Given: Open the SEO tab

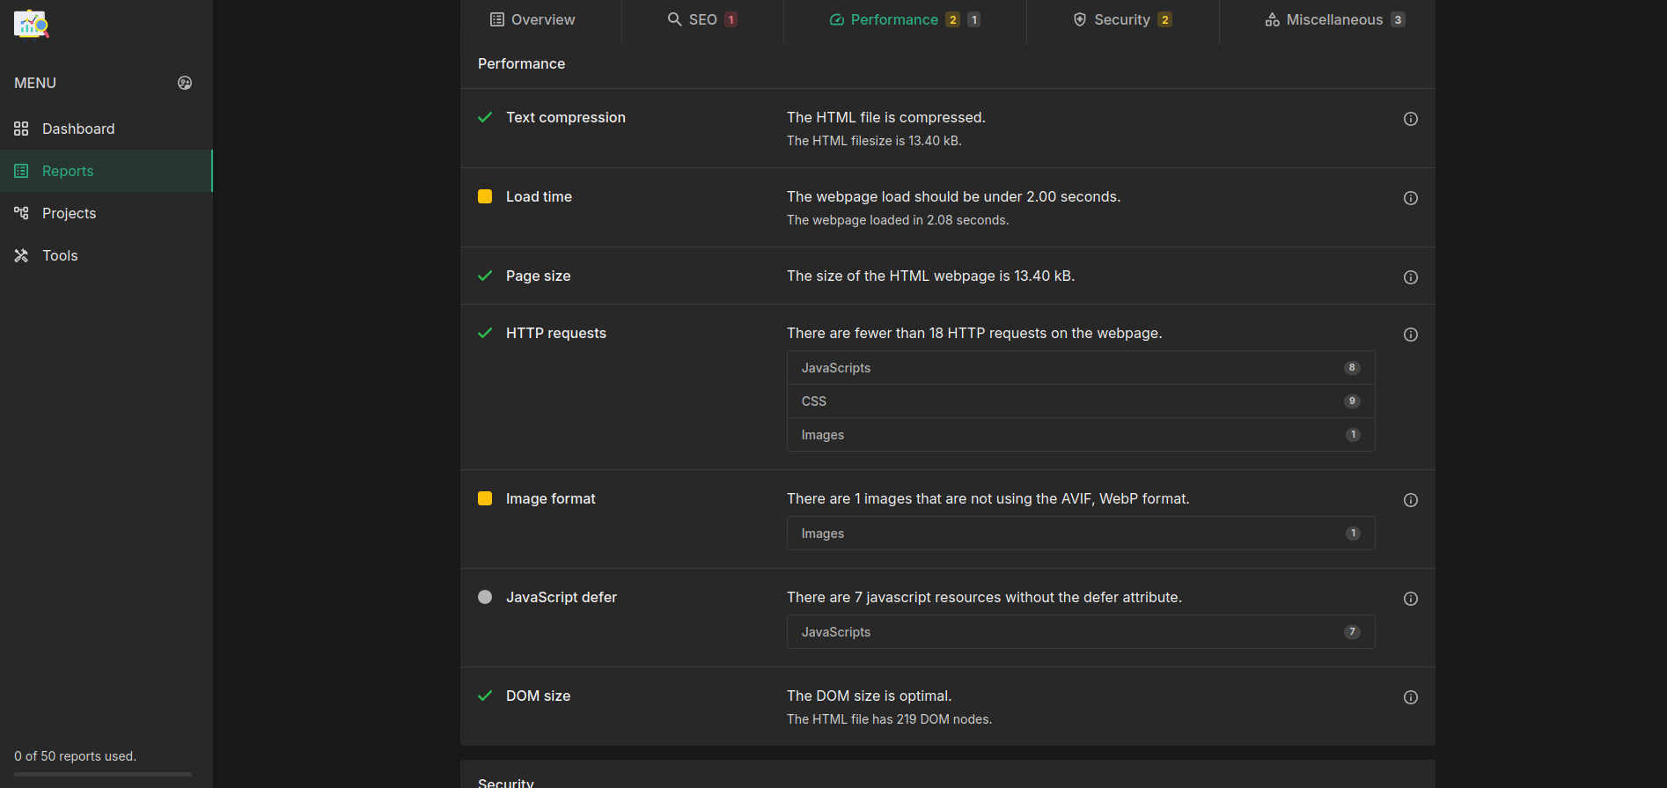Looking at the screenshot, I should click(x=701, y=19).
